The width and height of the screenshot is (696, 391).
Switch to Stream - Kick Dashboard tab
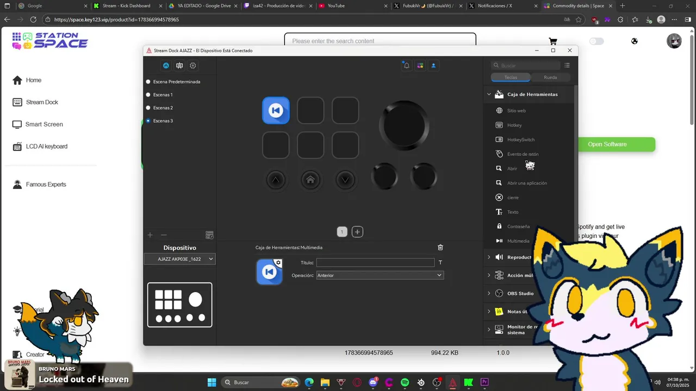126,6
